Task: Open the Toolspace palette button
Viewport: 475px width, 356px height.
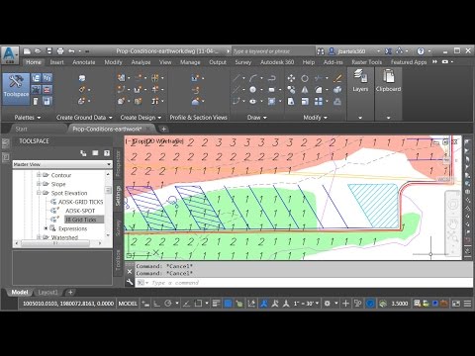Action: [16, 89]
